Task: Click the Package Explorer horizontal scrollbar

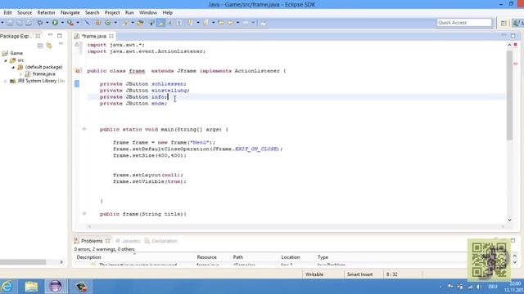Action: pyautogui.click(x=23, y=262)
